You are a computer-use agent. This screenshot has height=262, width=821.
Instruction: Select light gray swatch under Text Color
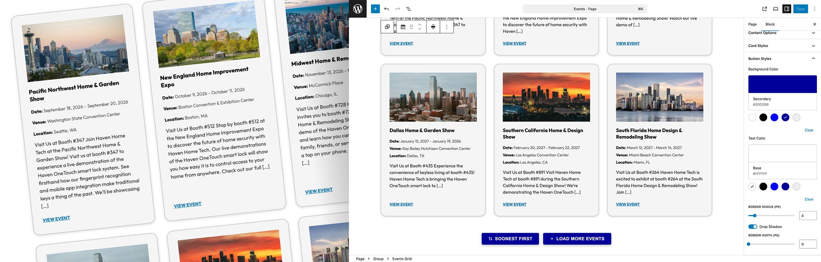(796, 186)
